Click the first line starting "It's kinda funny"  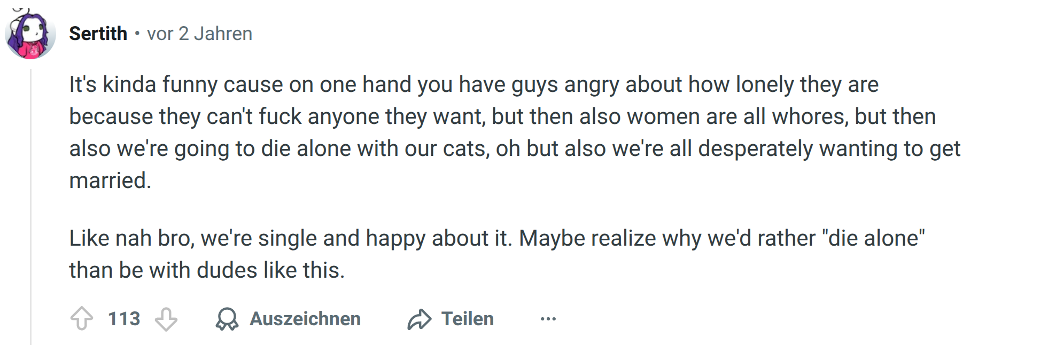coord(473,84)
